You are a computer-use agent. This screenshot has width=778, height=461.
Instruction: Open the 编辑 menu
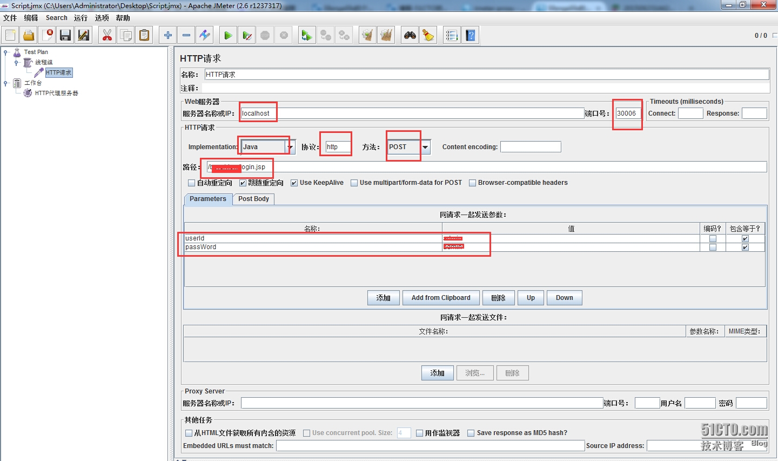[x=31, y=18]
